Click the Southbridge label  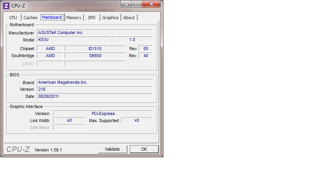(x=23, y=56)
